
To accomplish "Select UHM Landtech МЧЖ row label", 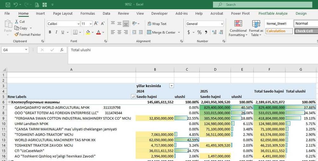I will pyautogui.click(x=31, y=124).
